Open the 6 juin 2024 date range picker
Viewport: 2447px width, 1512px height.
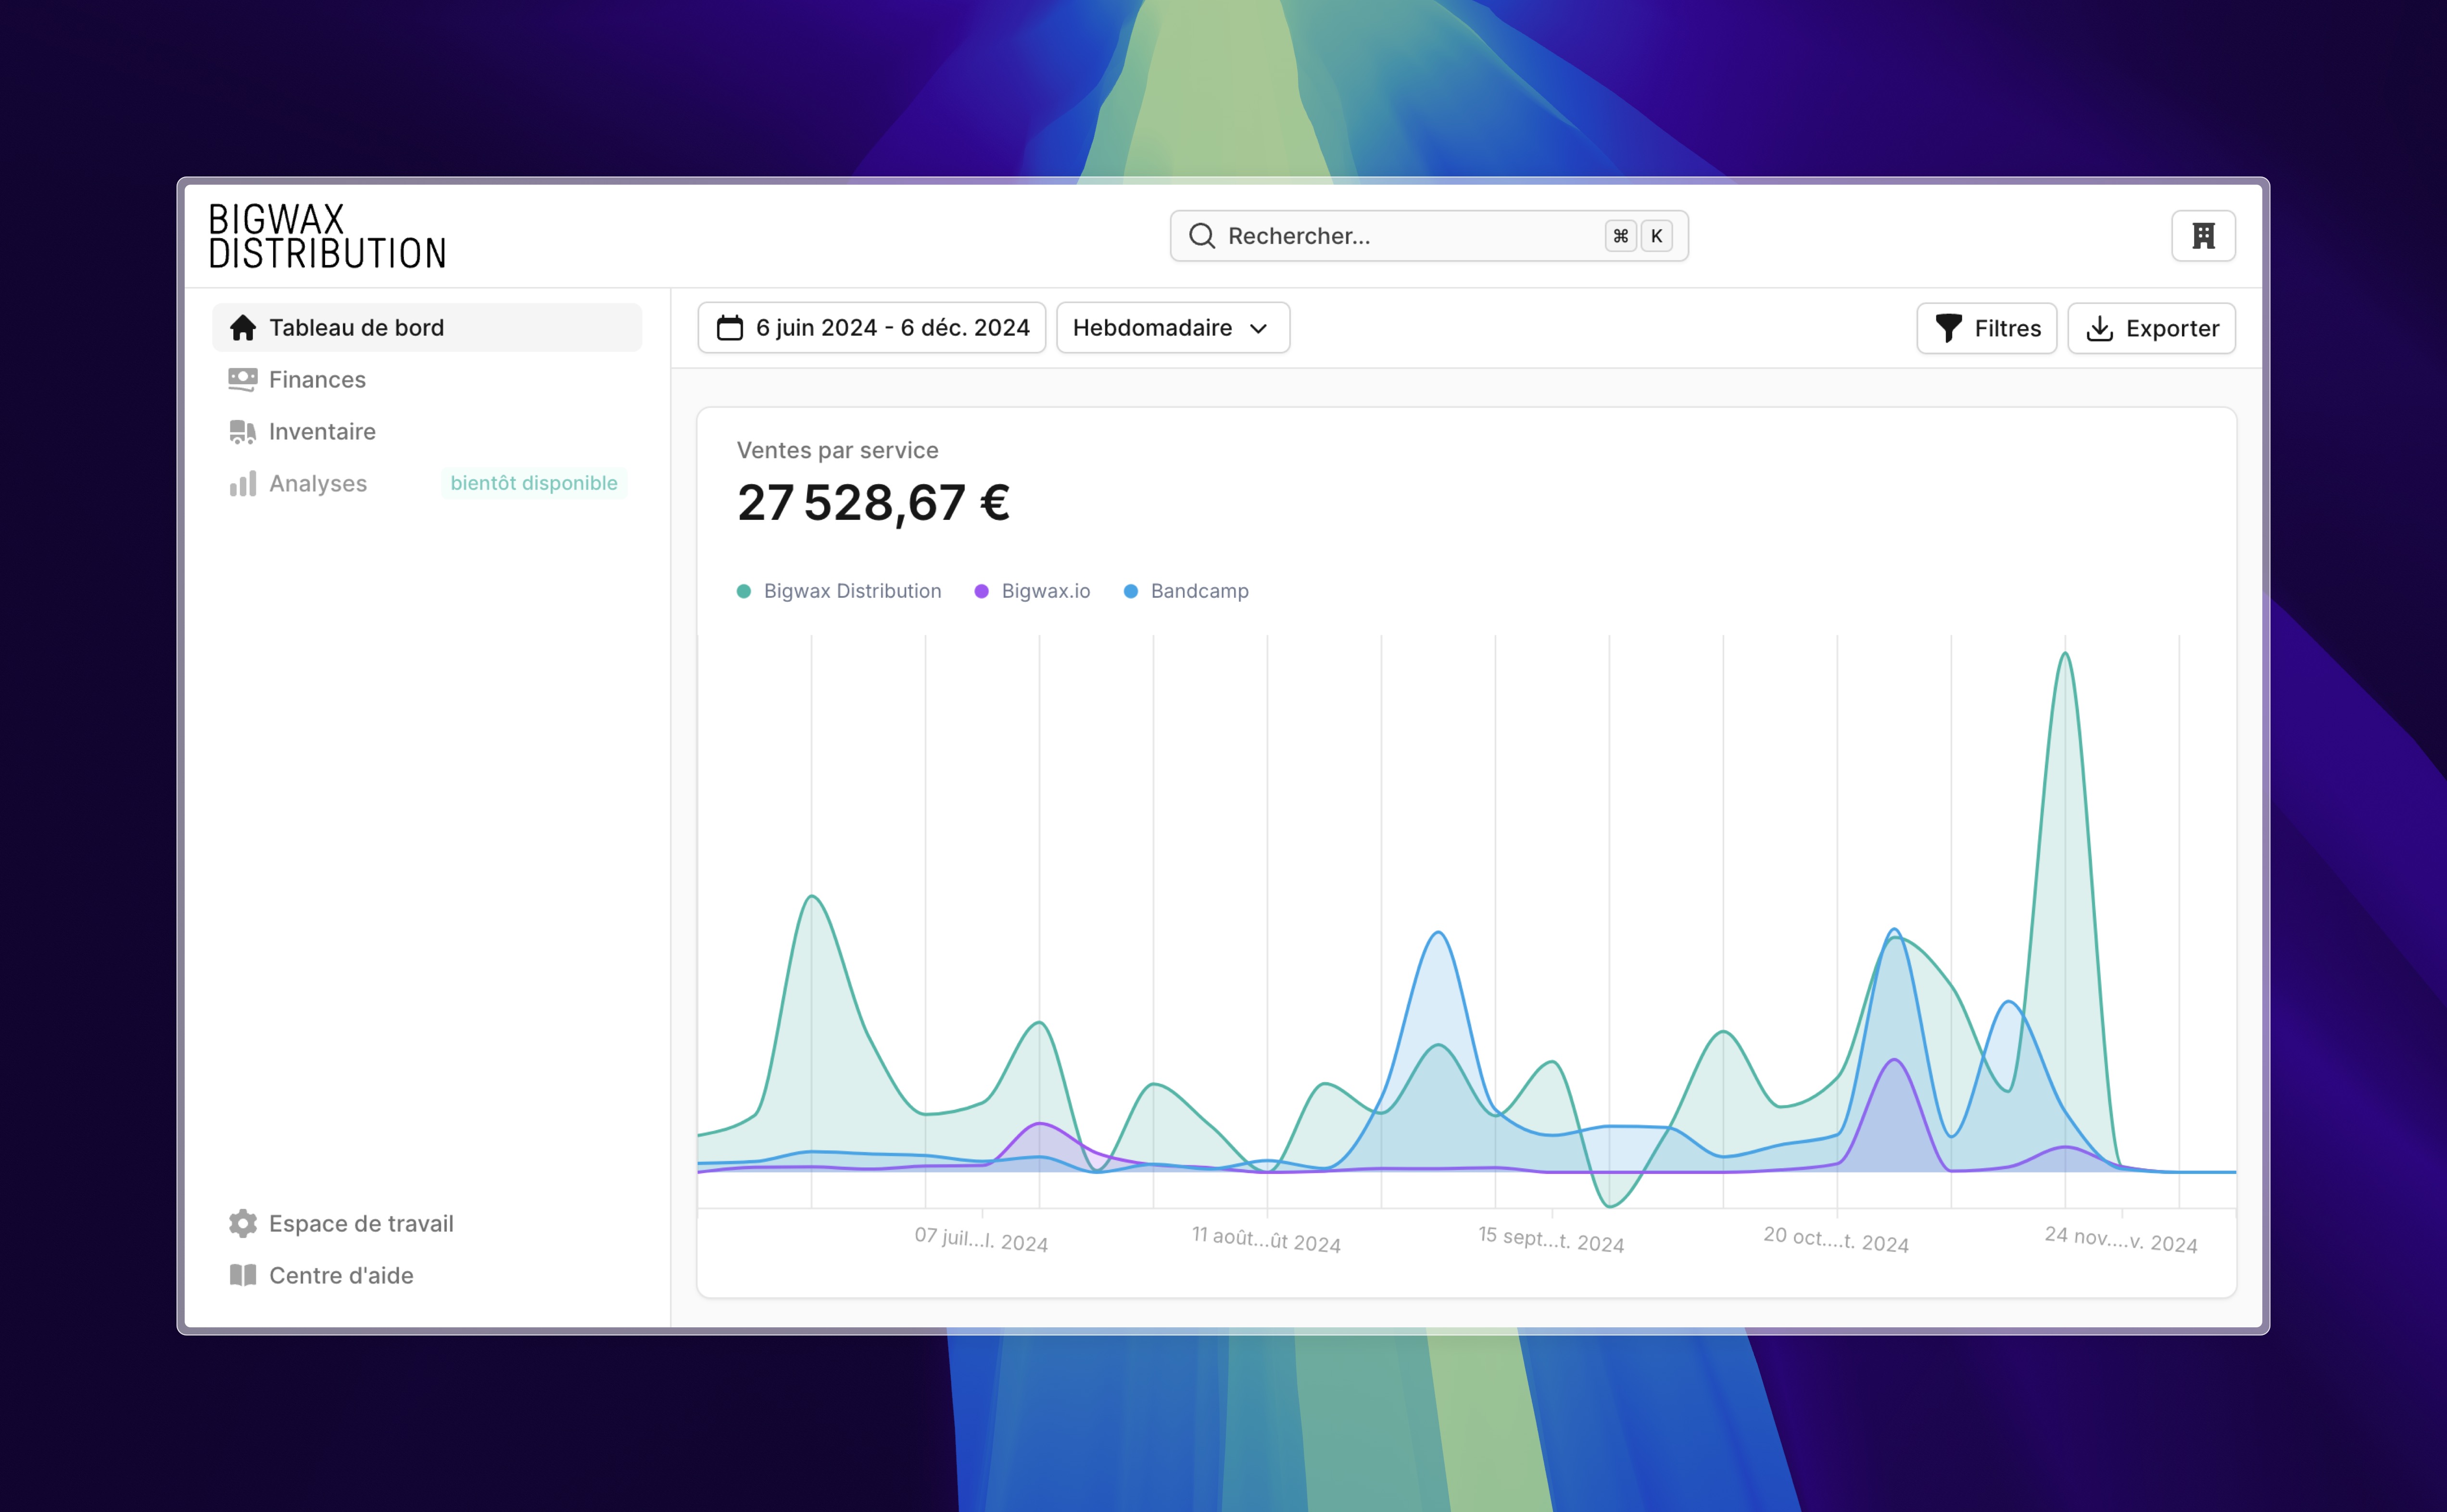872,328
